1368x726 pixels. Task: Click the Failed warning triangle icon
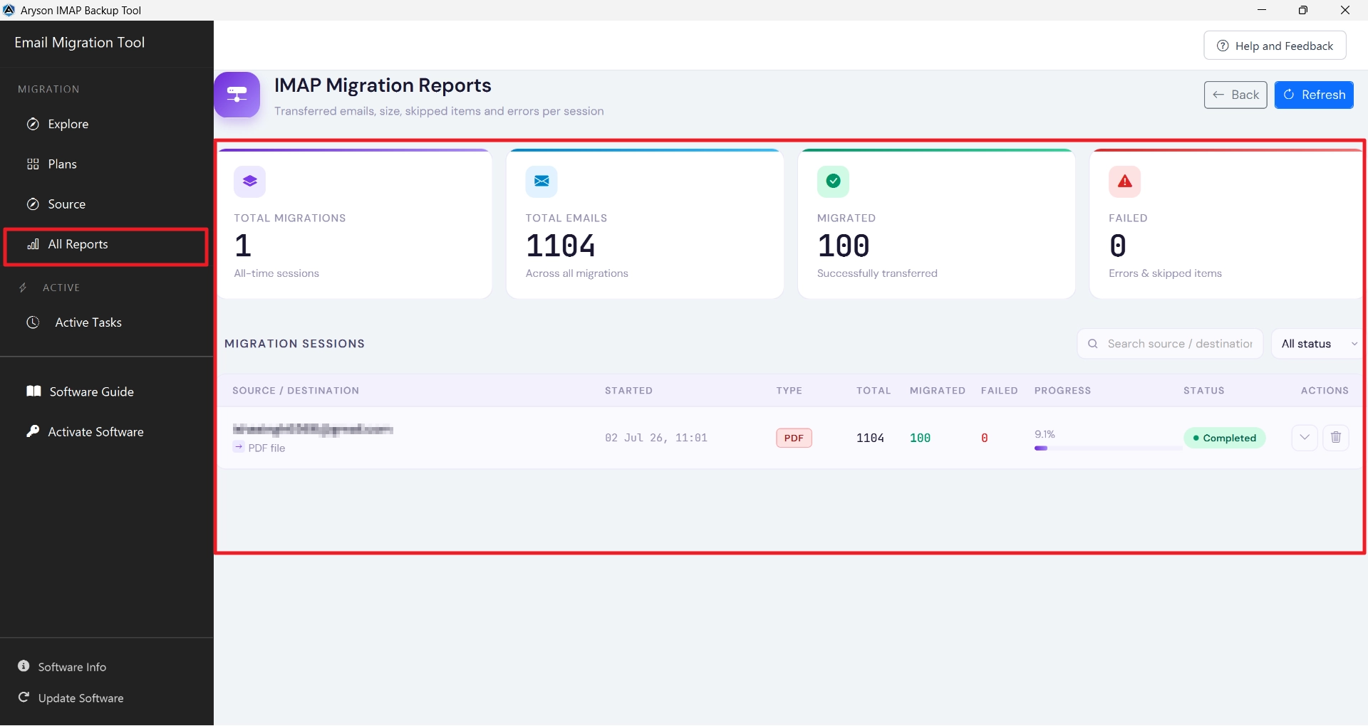1125,181
